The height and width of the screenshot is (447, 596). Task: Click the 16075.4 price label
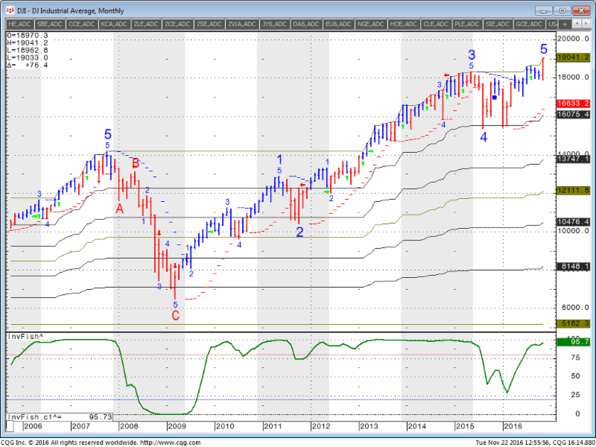click(573, 115)
